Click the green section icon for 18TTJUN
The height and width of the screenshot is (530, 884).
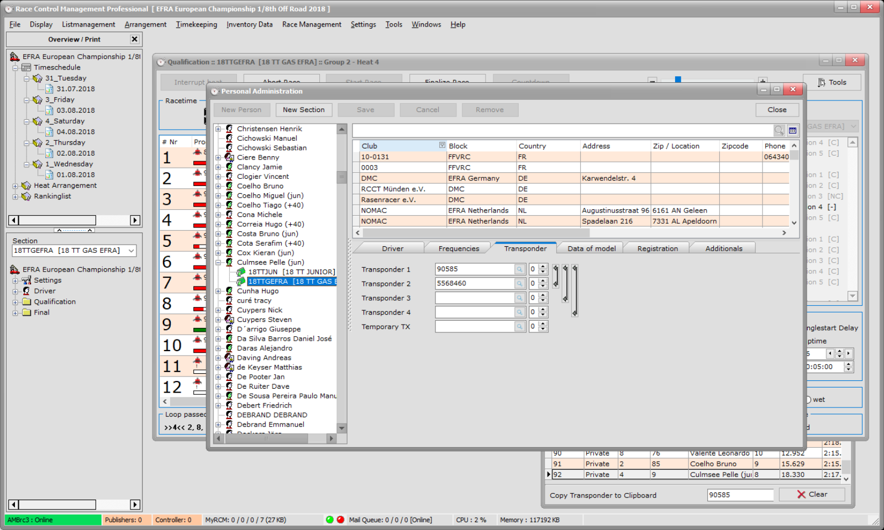[241, 272]
